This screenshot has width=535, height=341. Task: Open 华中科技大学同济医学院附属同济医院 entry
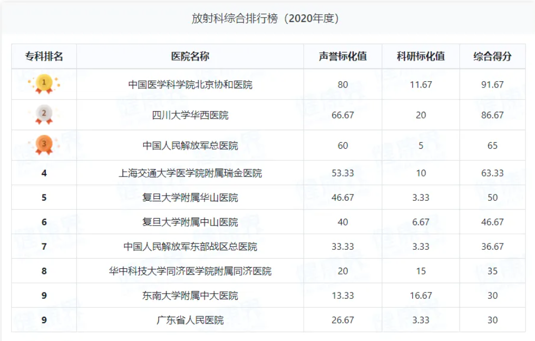coord(190,272)
